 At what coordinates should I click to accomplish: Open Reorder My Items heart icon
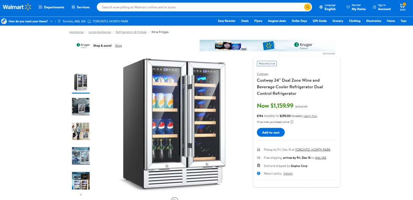(348, 7)
